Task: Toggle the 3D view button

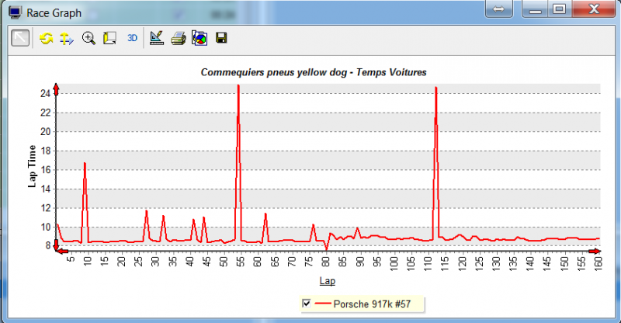Action: tap(132, 38)
